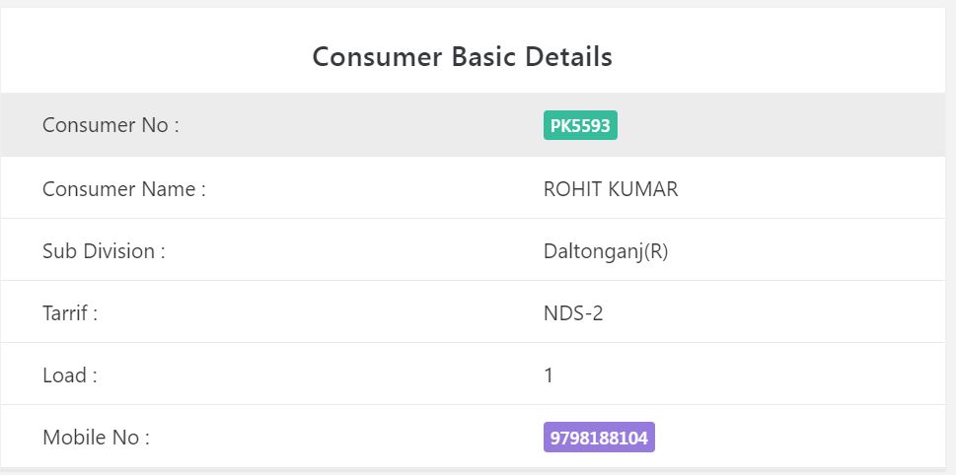Click the Load table row
Viewport: 956px width, 475px height.
point(474,373)
